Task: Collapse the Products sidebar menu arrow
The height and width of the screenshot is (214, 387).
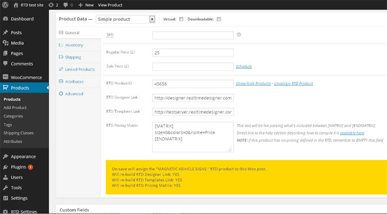Action: pos(47,87)
